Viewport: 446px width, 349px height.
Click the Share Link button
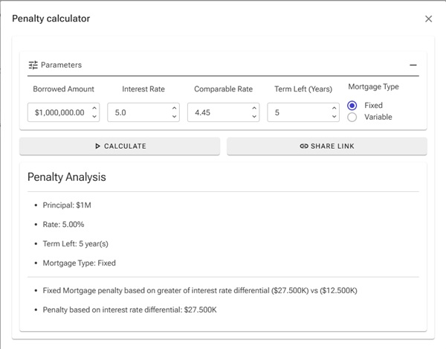[x=326, y=147]
